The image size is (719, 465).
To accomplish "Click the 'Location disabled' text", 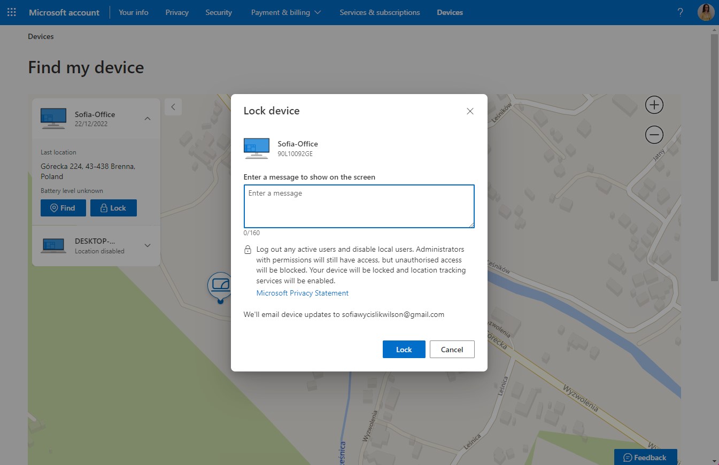I will tap(99, 251).
